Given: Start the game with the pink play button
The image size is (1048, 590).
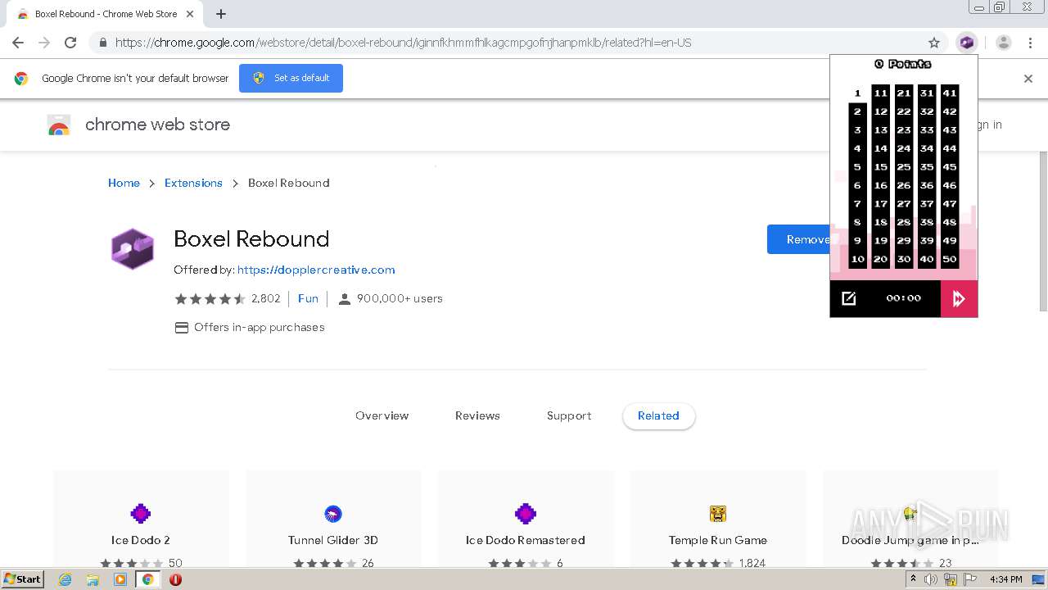Looking at the screenshot, I should pyautogui.click(x=959, y=299).
